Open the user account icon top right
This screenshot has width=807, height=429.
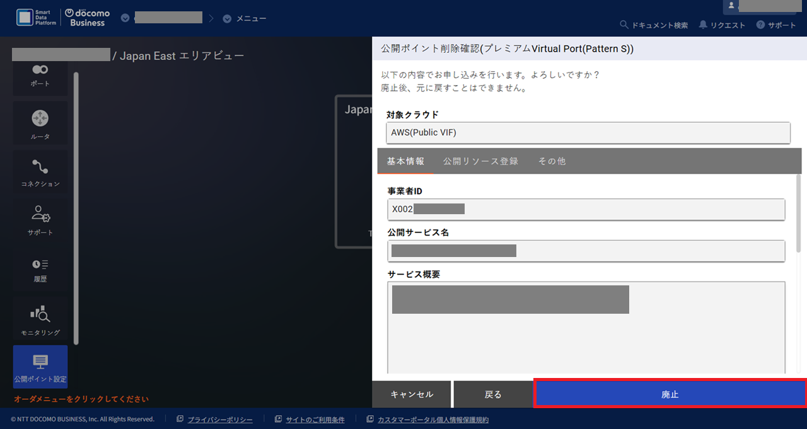tap(733, 6)
